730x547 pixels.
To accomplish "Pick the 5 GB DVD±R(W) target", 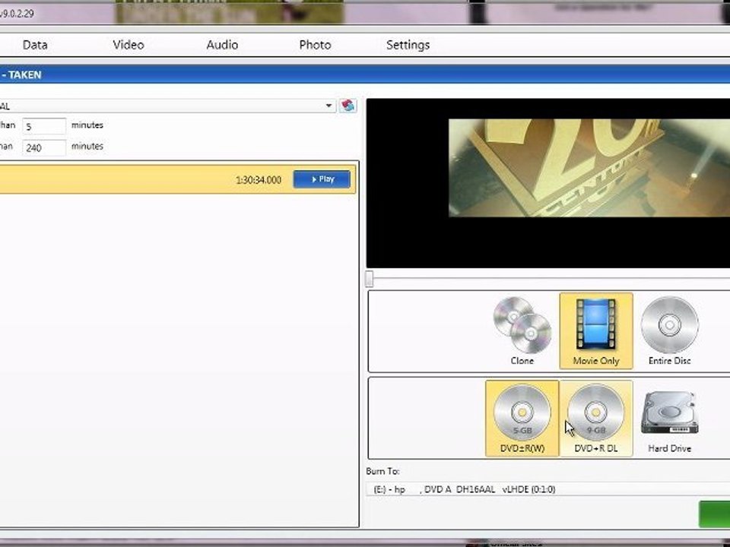I will 522,419.
